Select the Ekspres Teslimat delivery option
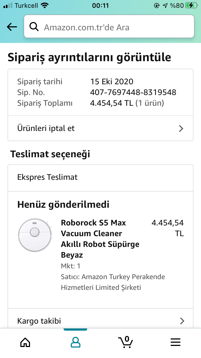Viewport: 201px width, 358px height. tap(100, 177)
